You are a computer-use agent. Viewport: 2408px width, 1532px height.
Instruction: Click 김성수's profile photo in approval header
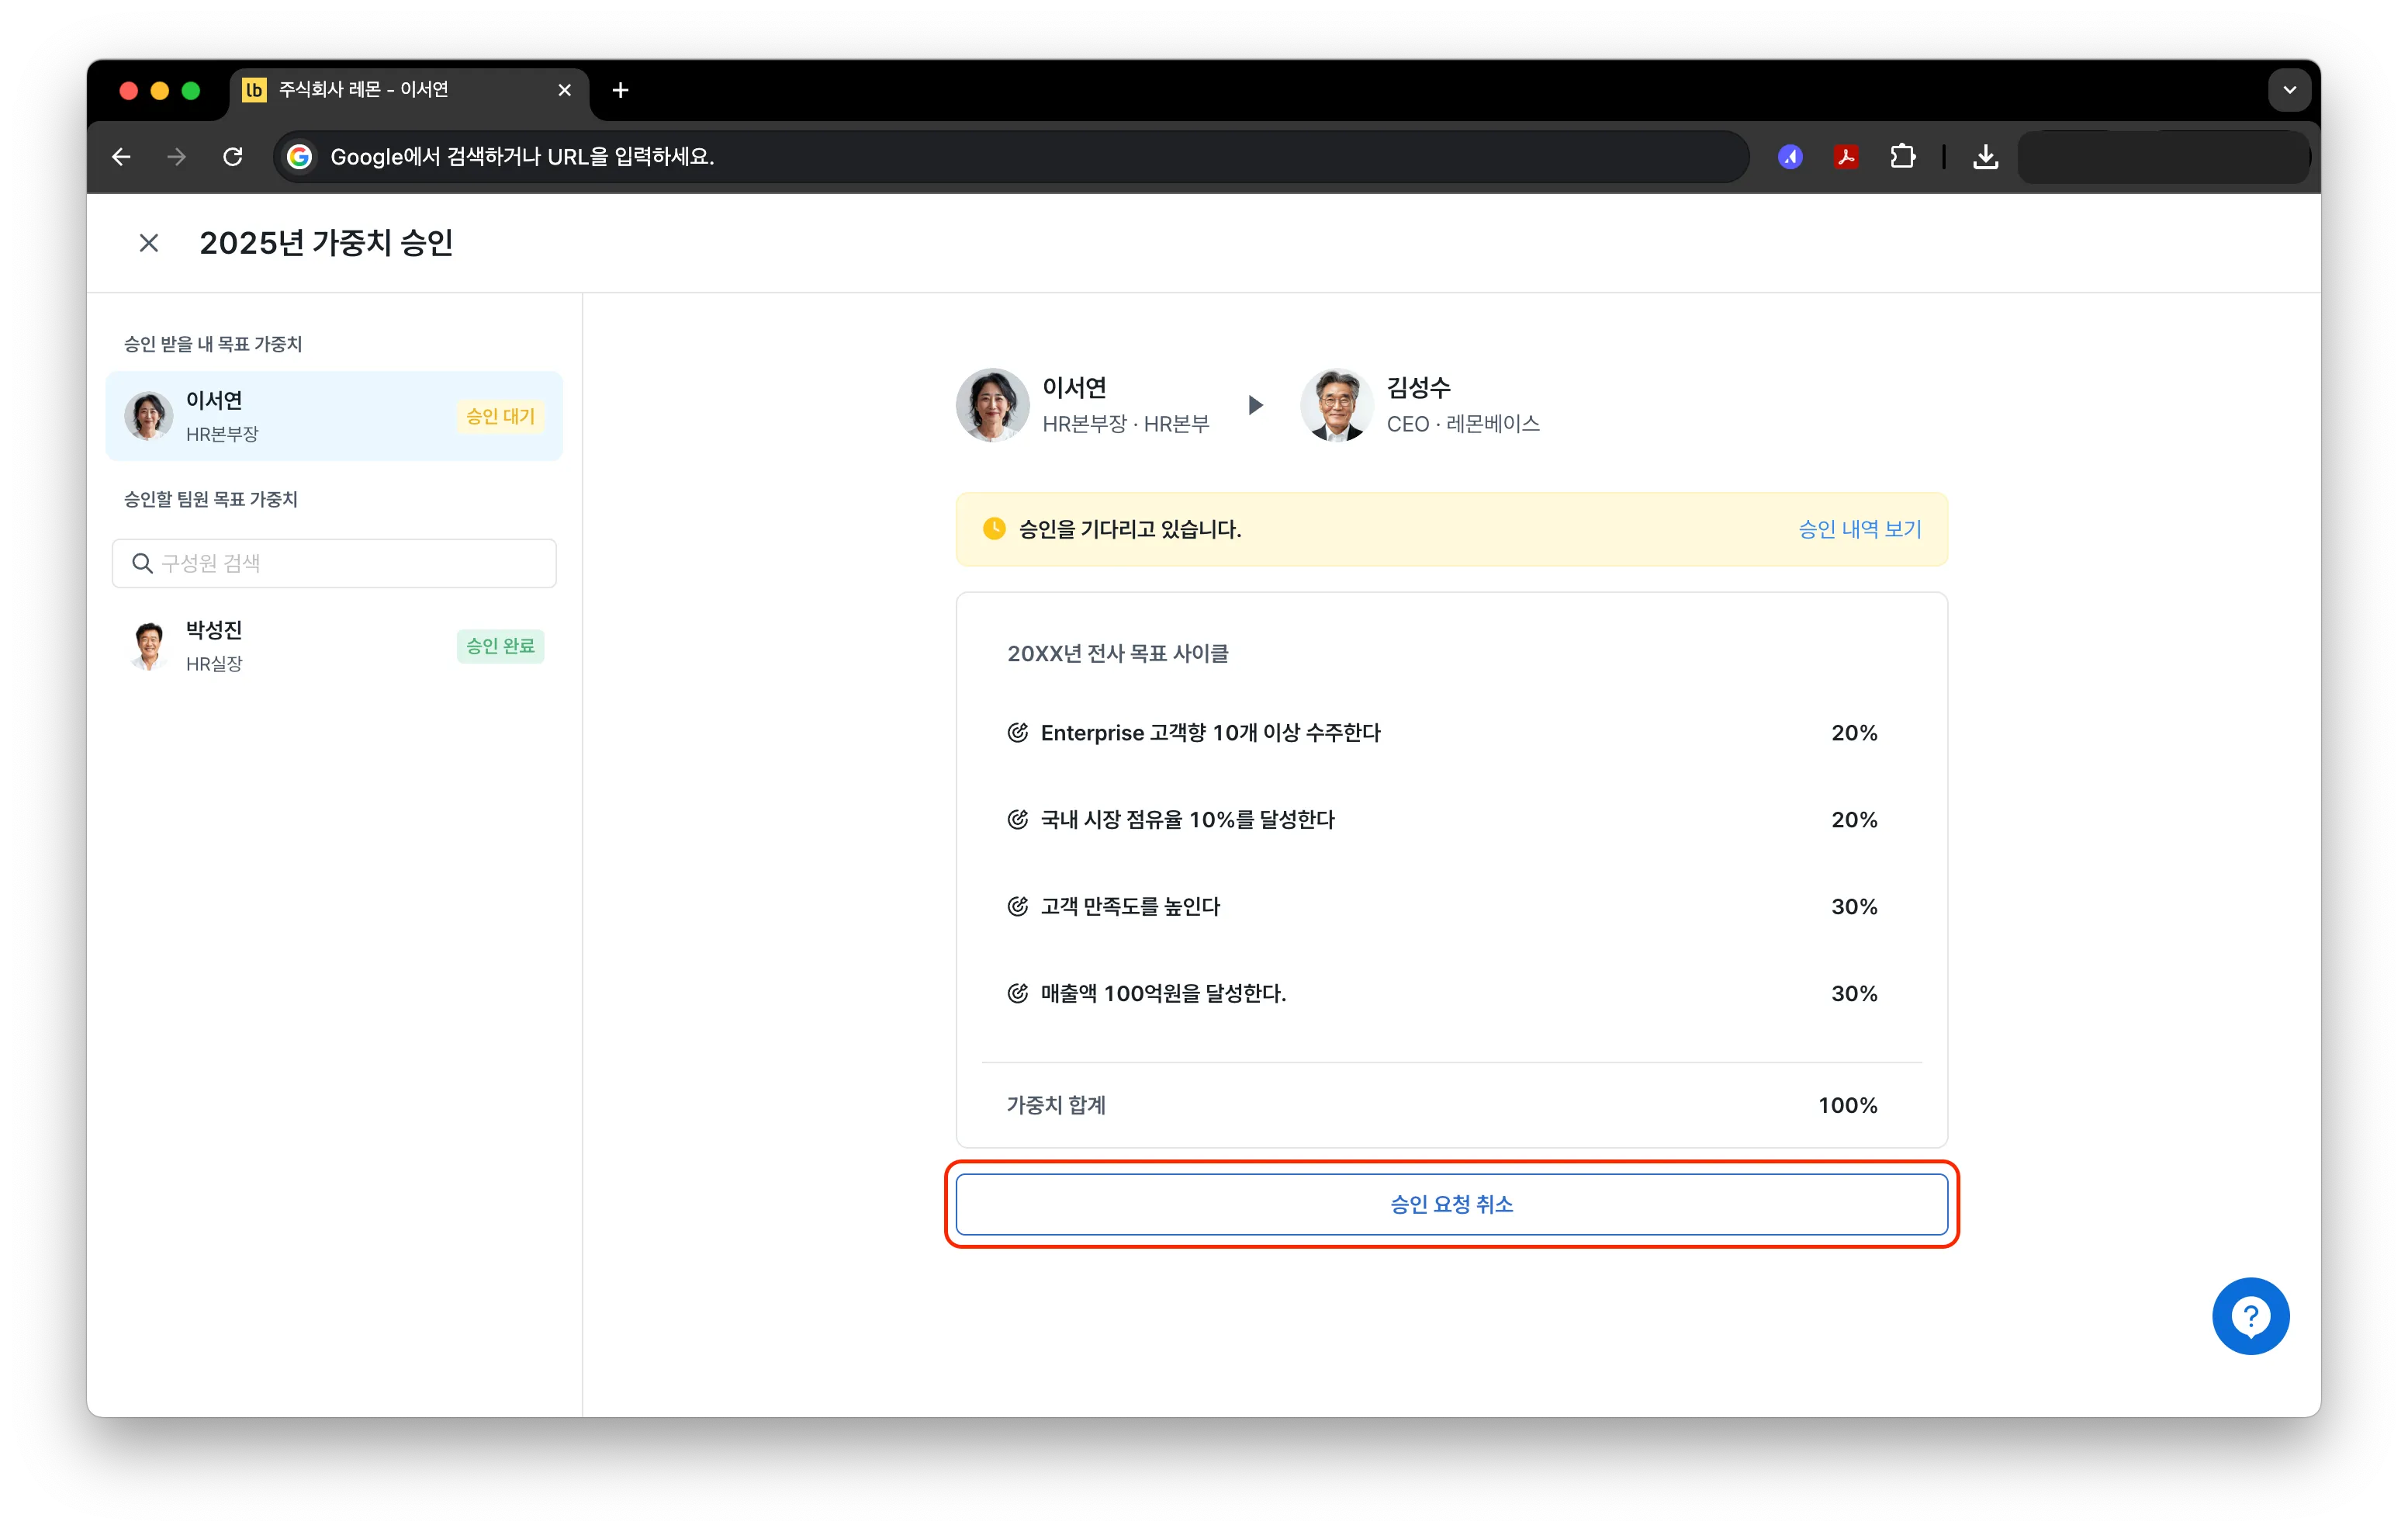1336,405
